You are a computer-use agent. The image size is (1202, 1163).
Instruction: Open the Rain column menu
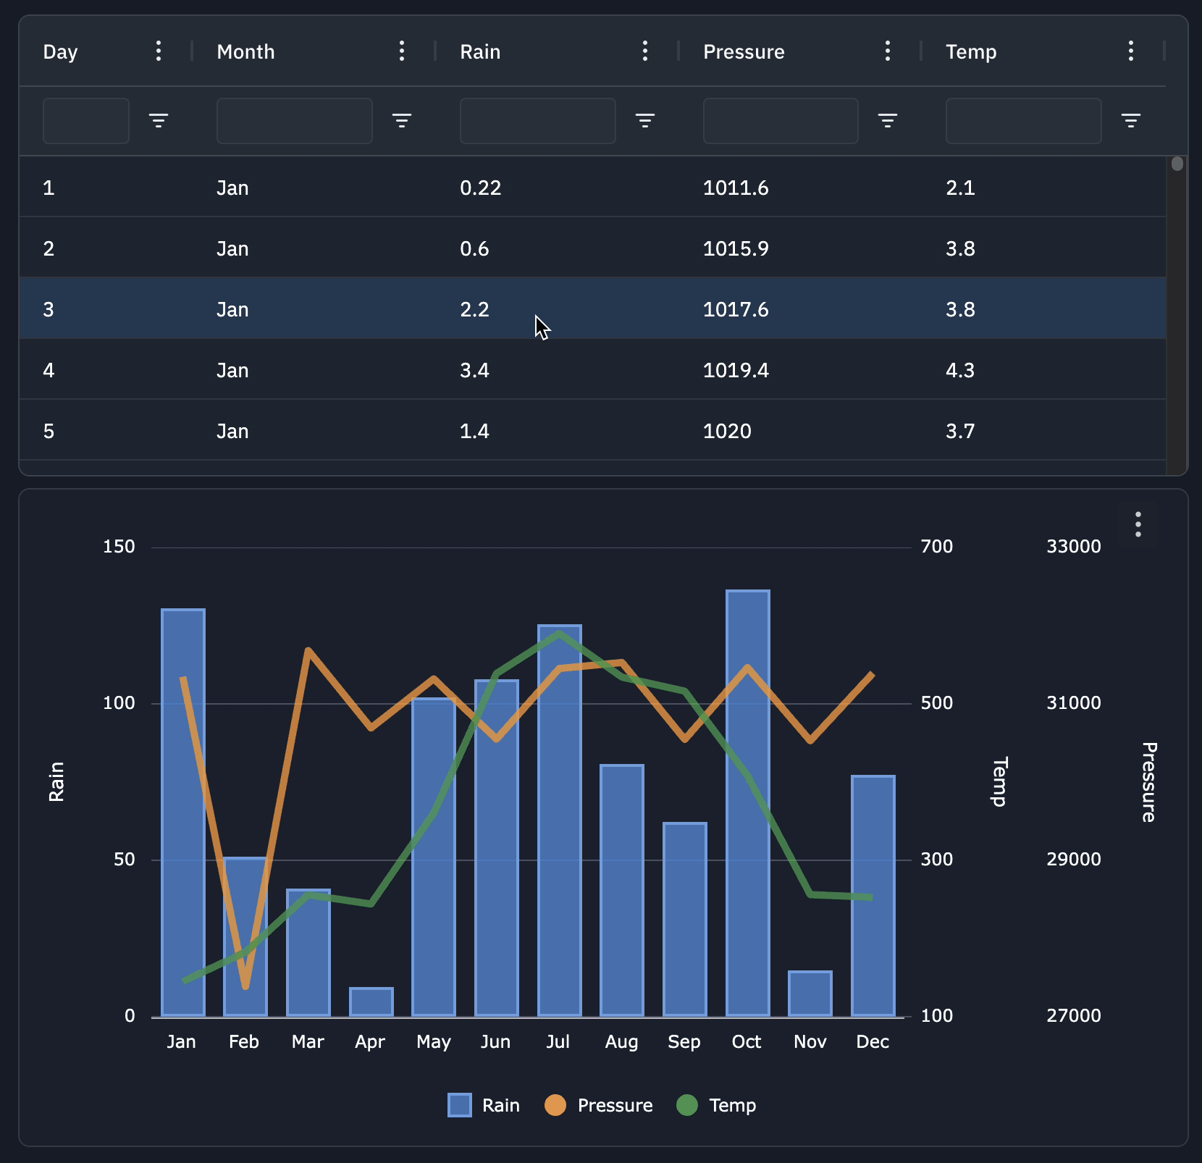645,51
